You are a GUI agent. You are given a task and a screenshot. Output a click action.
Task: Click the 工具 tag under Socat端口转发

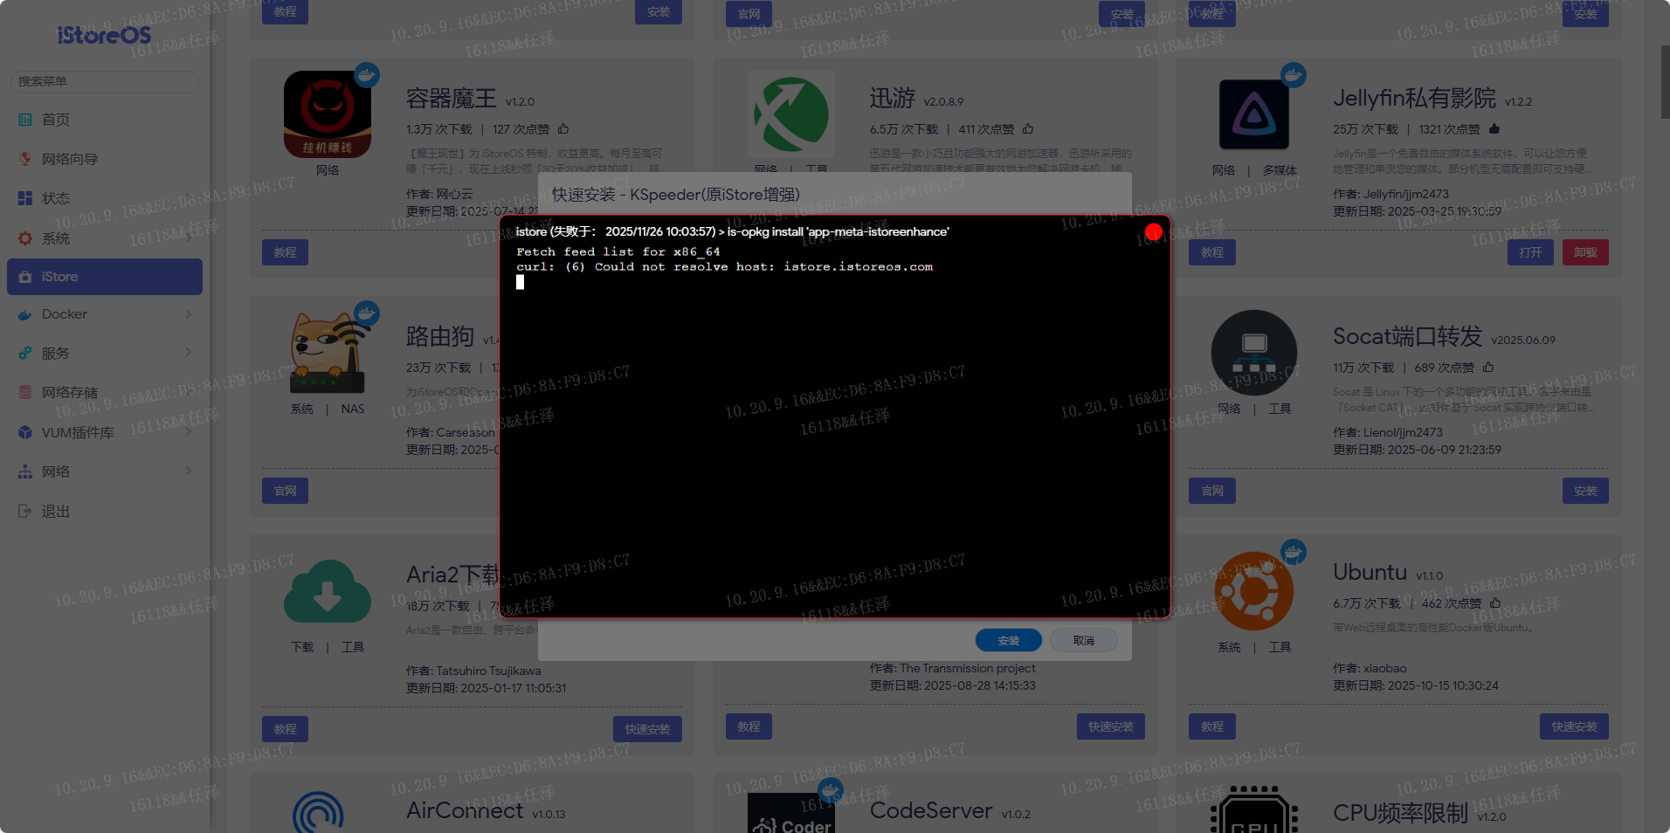(x=1280, y=410)
